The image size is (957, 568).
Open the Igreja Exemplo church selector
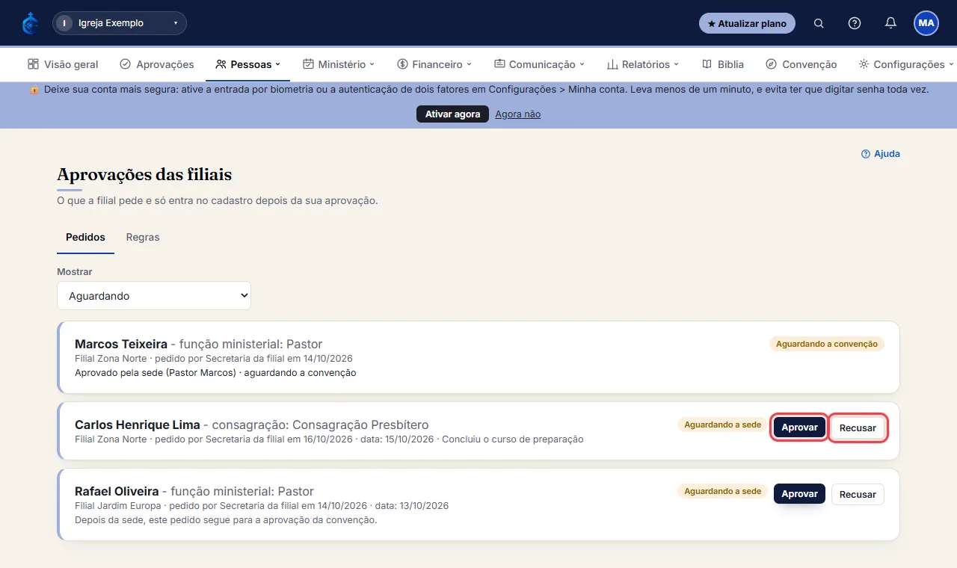click(x=120, y=23)
